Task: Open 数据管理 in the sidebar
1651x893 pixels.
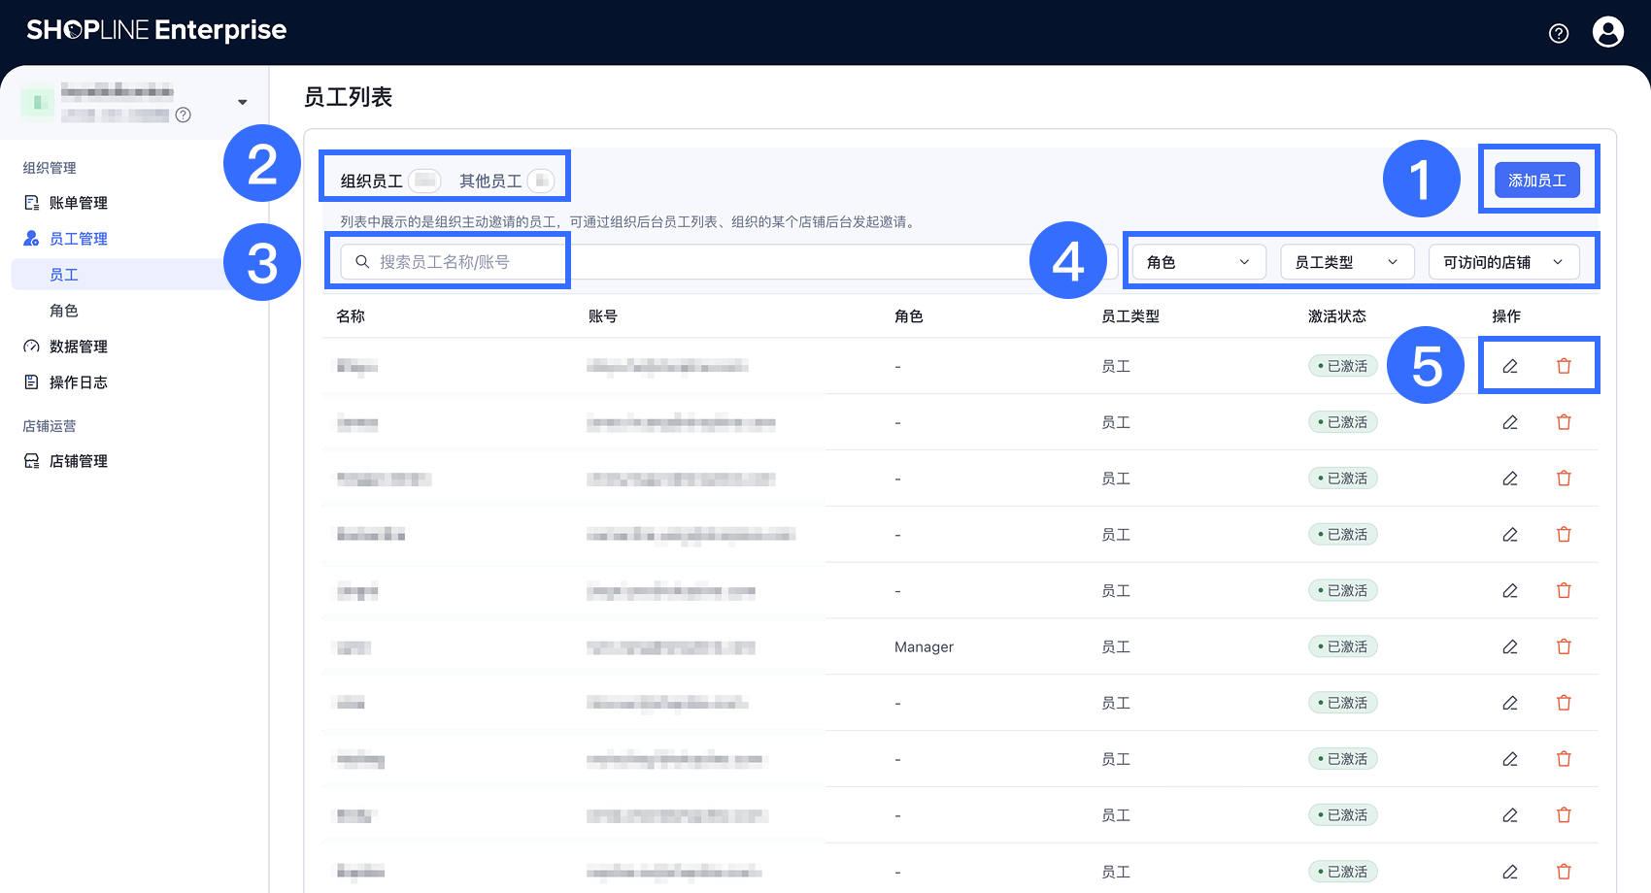Action: [78, 347]
